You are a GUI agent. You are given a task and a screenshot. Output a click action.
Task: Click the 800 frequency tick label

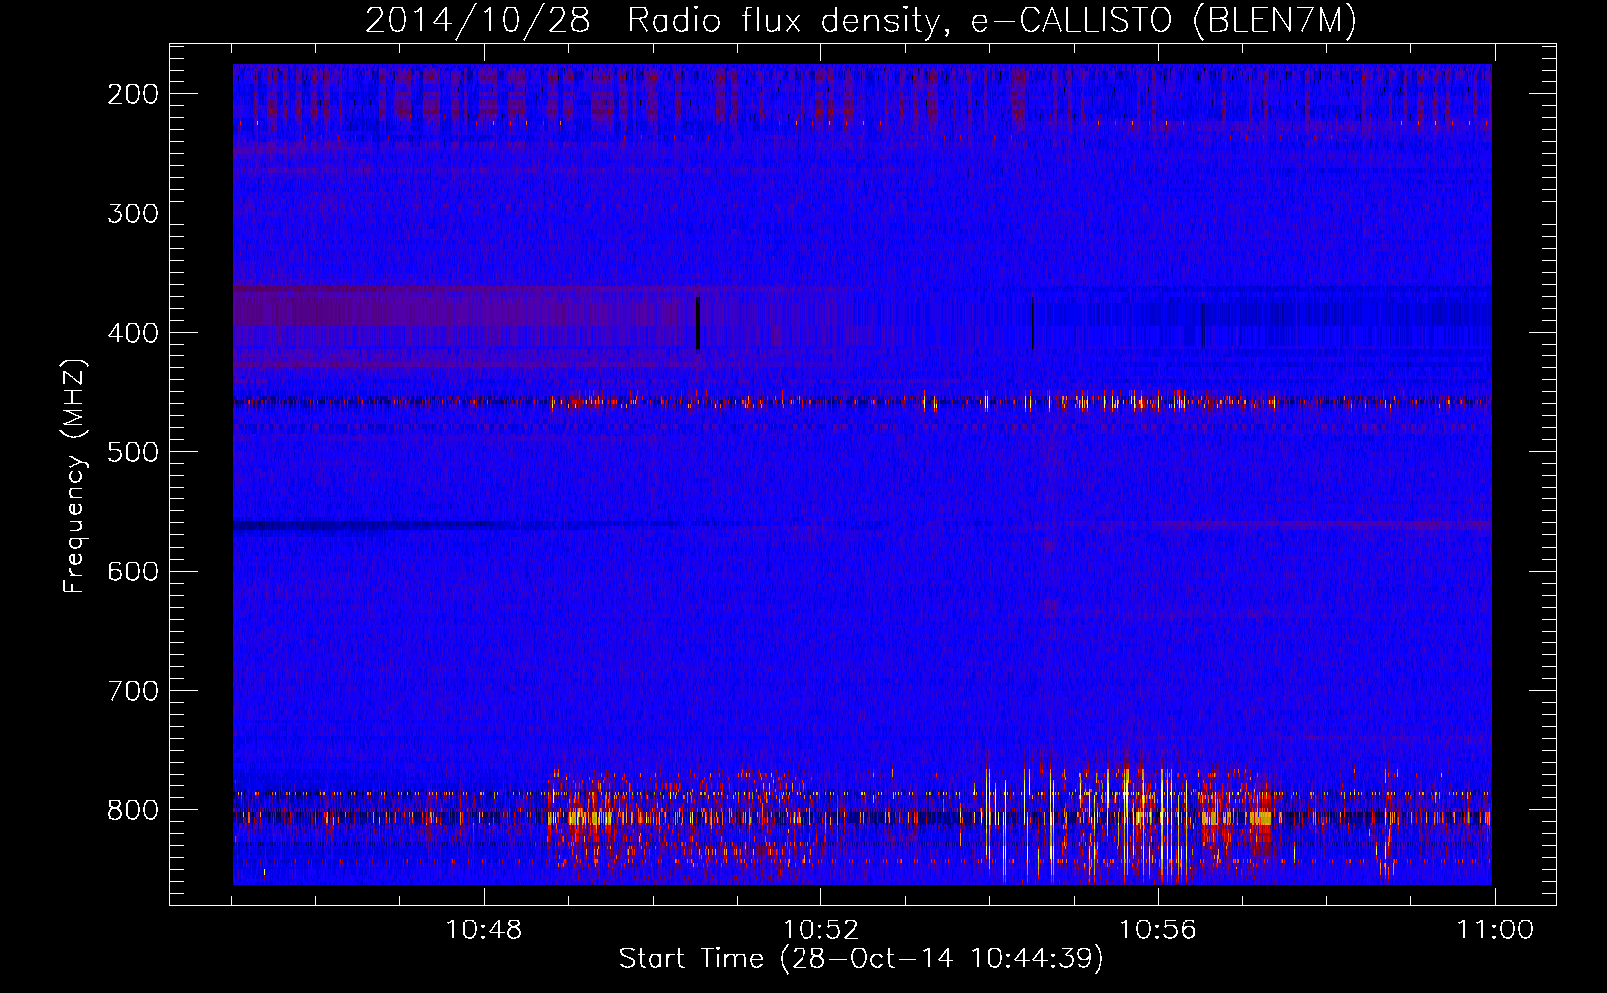tap(132, 810)
